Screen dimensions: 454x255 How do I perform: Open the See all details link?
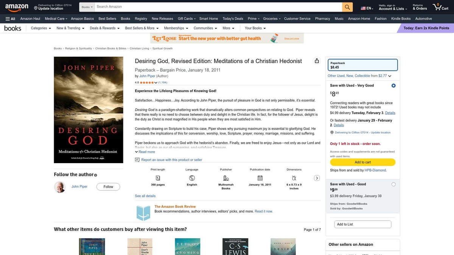(145, 196)
